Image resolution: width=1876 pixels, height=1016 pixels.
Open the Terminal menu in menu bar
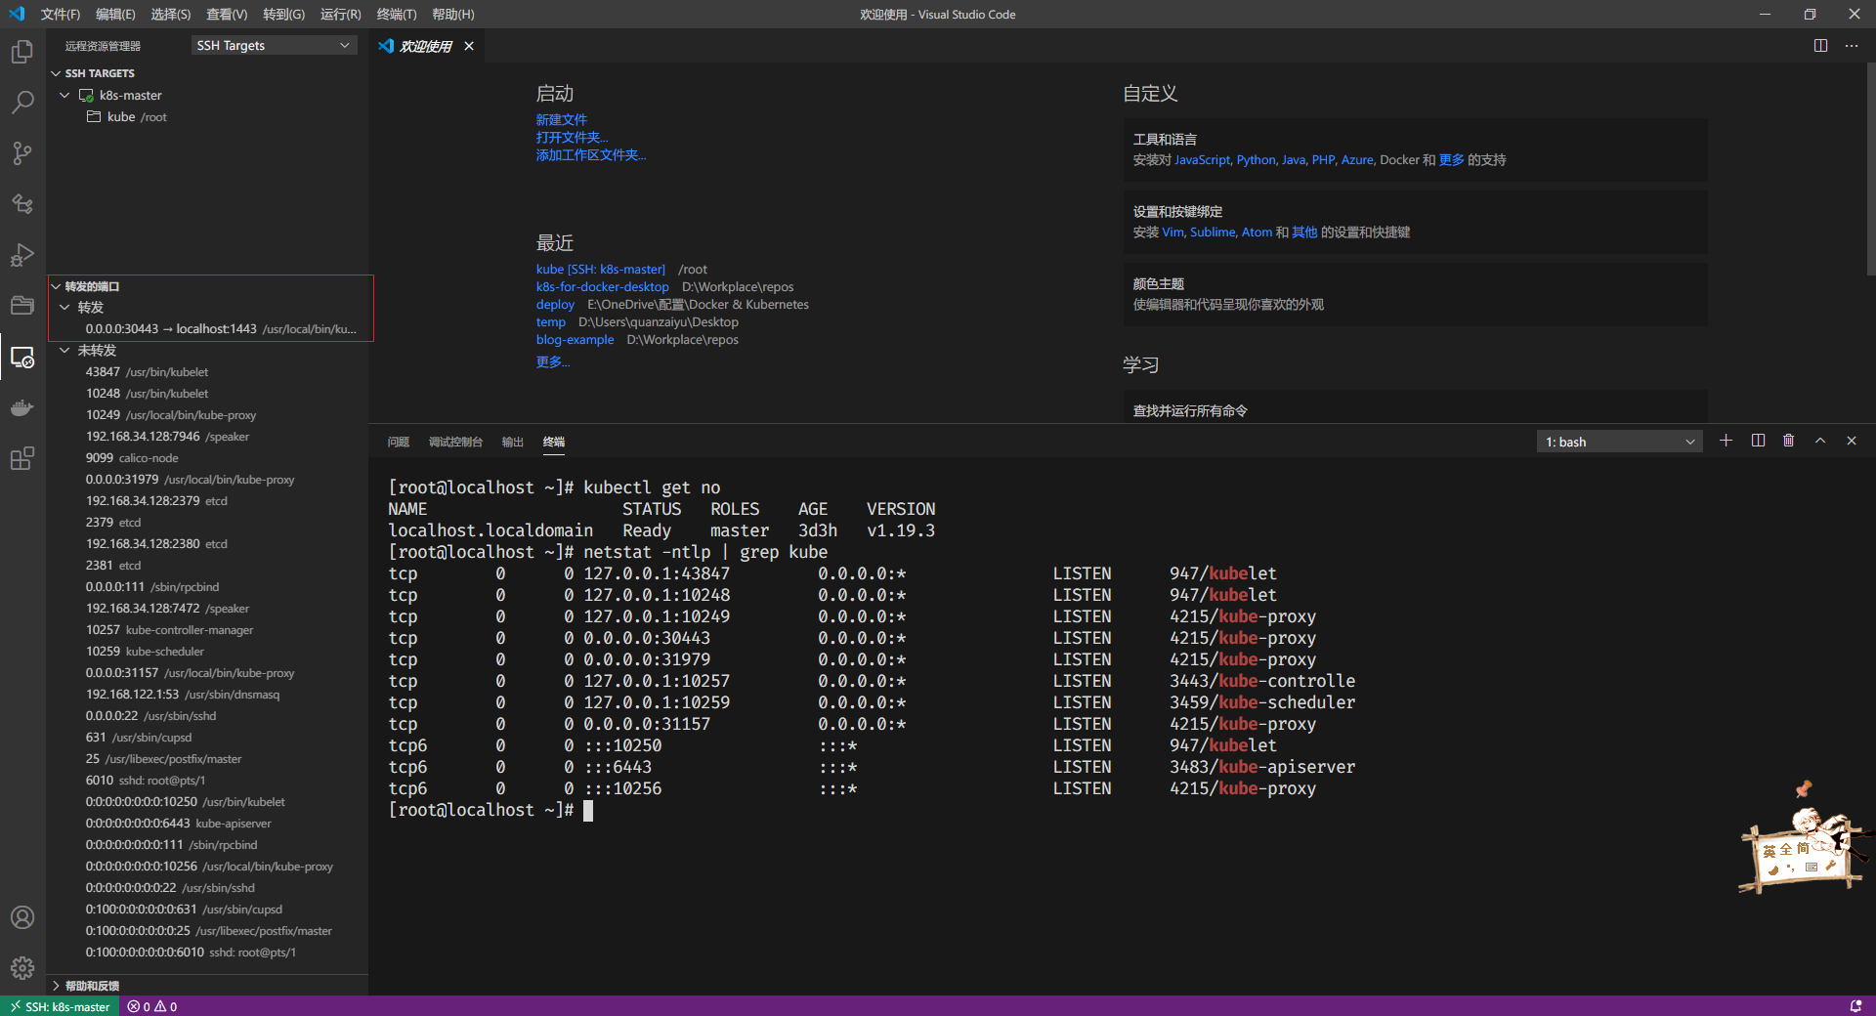(396, 15)
